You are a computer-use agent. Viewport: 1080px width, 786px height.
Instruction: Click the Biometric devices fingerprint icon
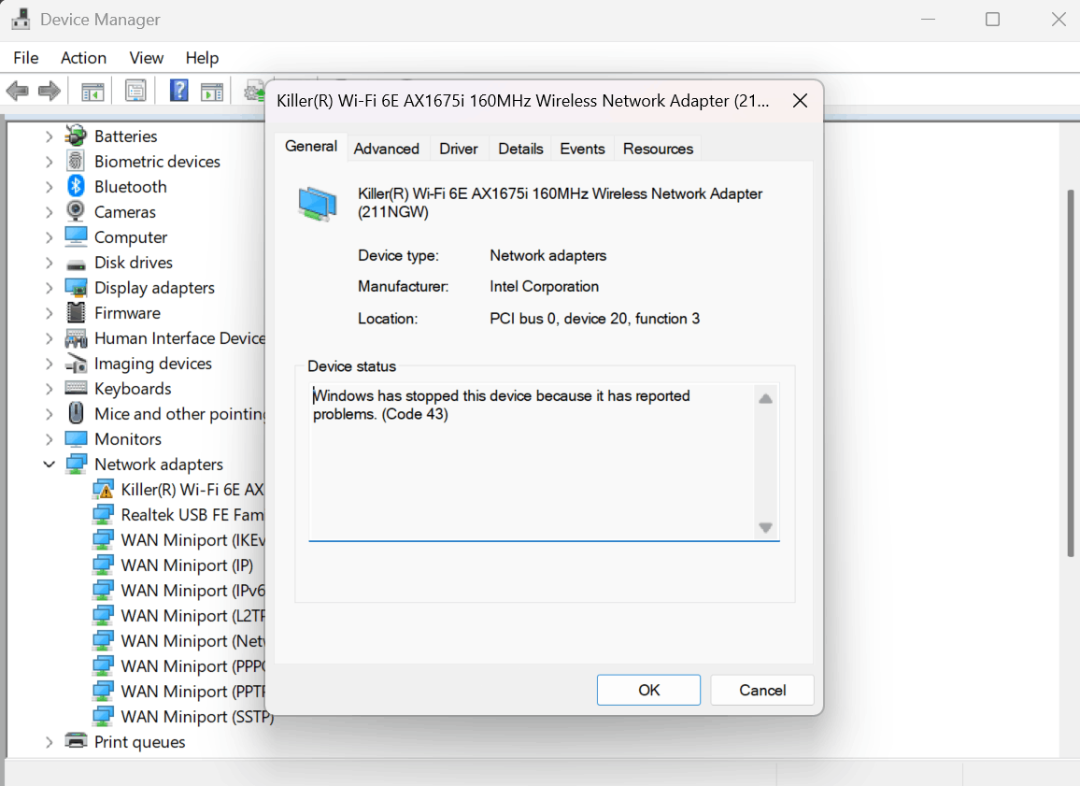click(x=76, y=161)
